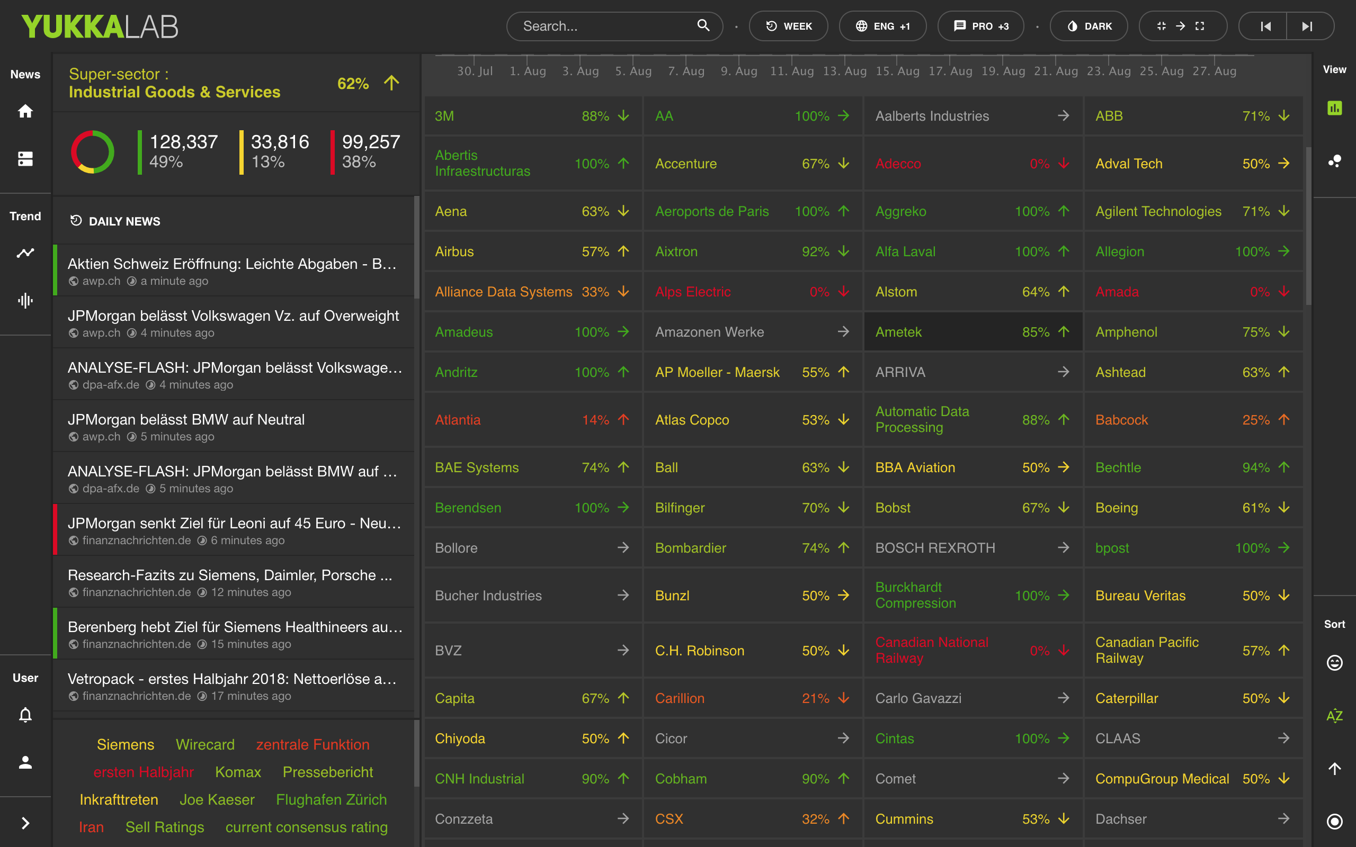The image size is (1356, 847).
Task: Click the 1. Aug timeline marker
Action: tap(527, 71)
